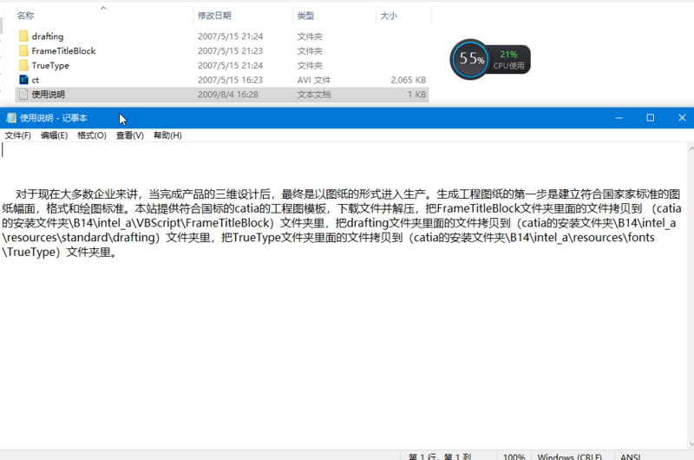Viewport: 694px width, 460px height.
Task: Click the 21% CPU使用 widget label
Action: pyautogui.click(x=508, y=60)
